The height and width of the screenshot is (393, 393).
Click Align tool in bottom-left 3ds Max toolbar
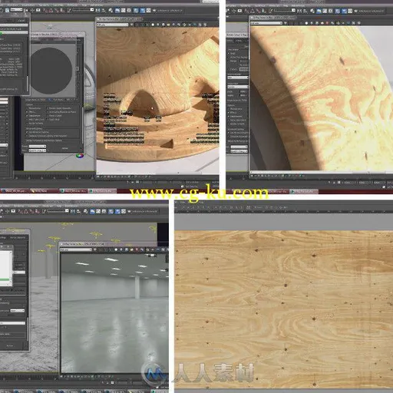[79, 211]
